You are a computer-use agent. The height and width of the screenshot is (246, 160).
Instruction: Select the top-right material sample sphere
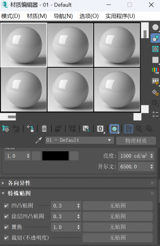click(x=117, y=45)
